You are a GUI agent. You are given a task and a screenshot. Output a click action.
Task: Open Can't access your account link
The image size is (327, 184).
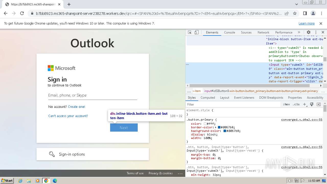[68, 116]
